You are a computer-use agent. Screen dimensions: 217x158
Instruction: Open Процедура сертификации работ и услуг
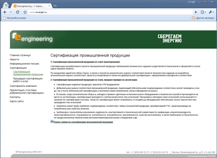click(28, 80)
